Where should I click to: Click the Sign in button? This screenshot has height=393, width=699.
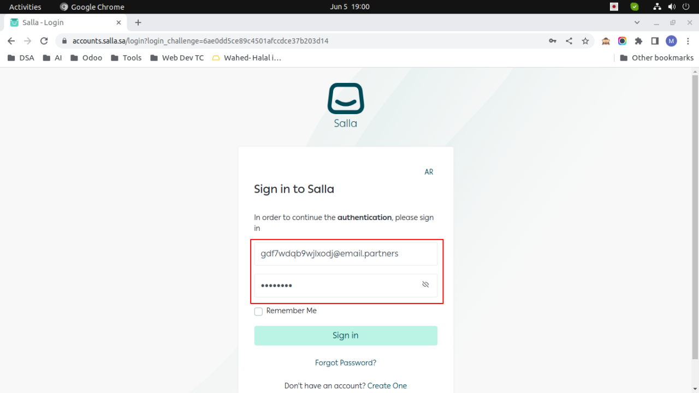point(345,335)
